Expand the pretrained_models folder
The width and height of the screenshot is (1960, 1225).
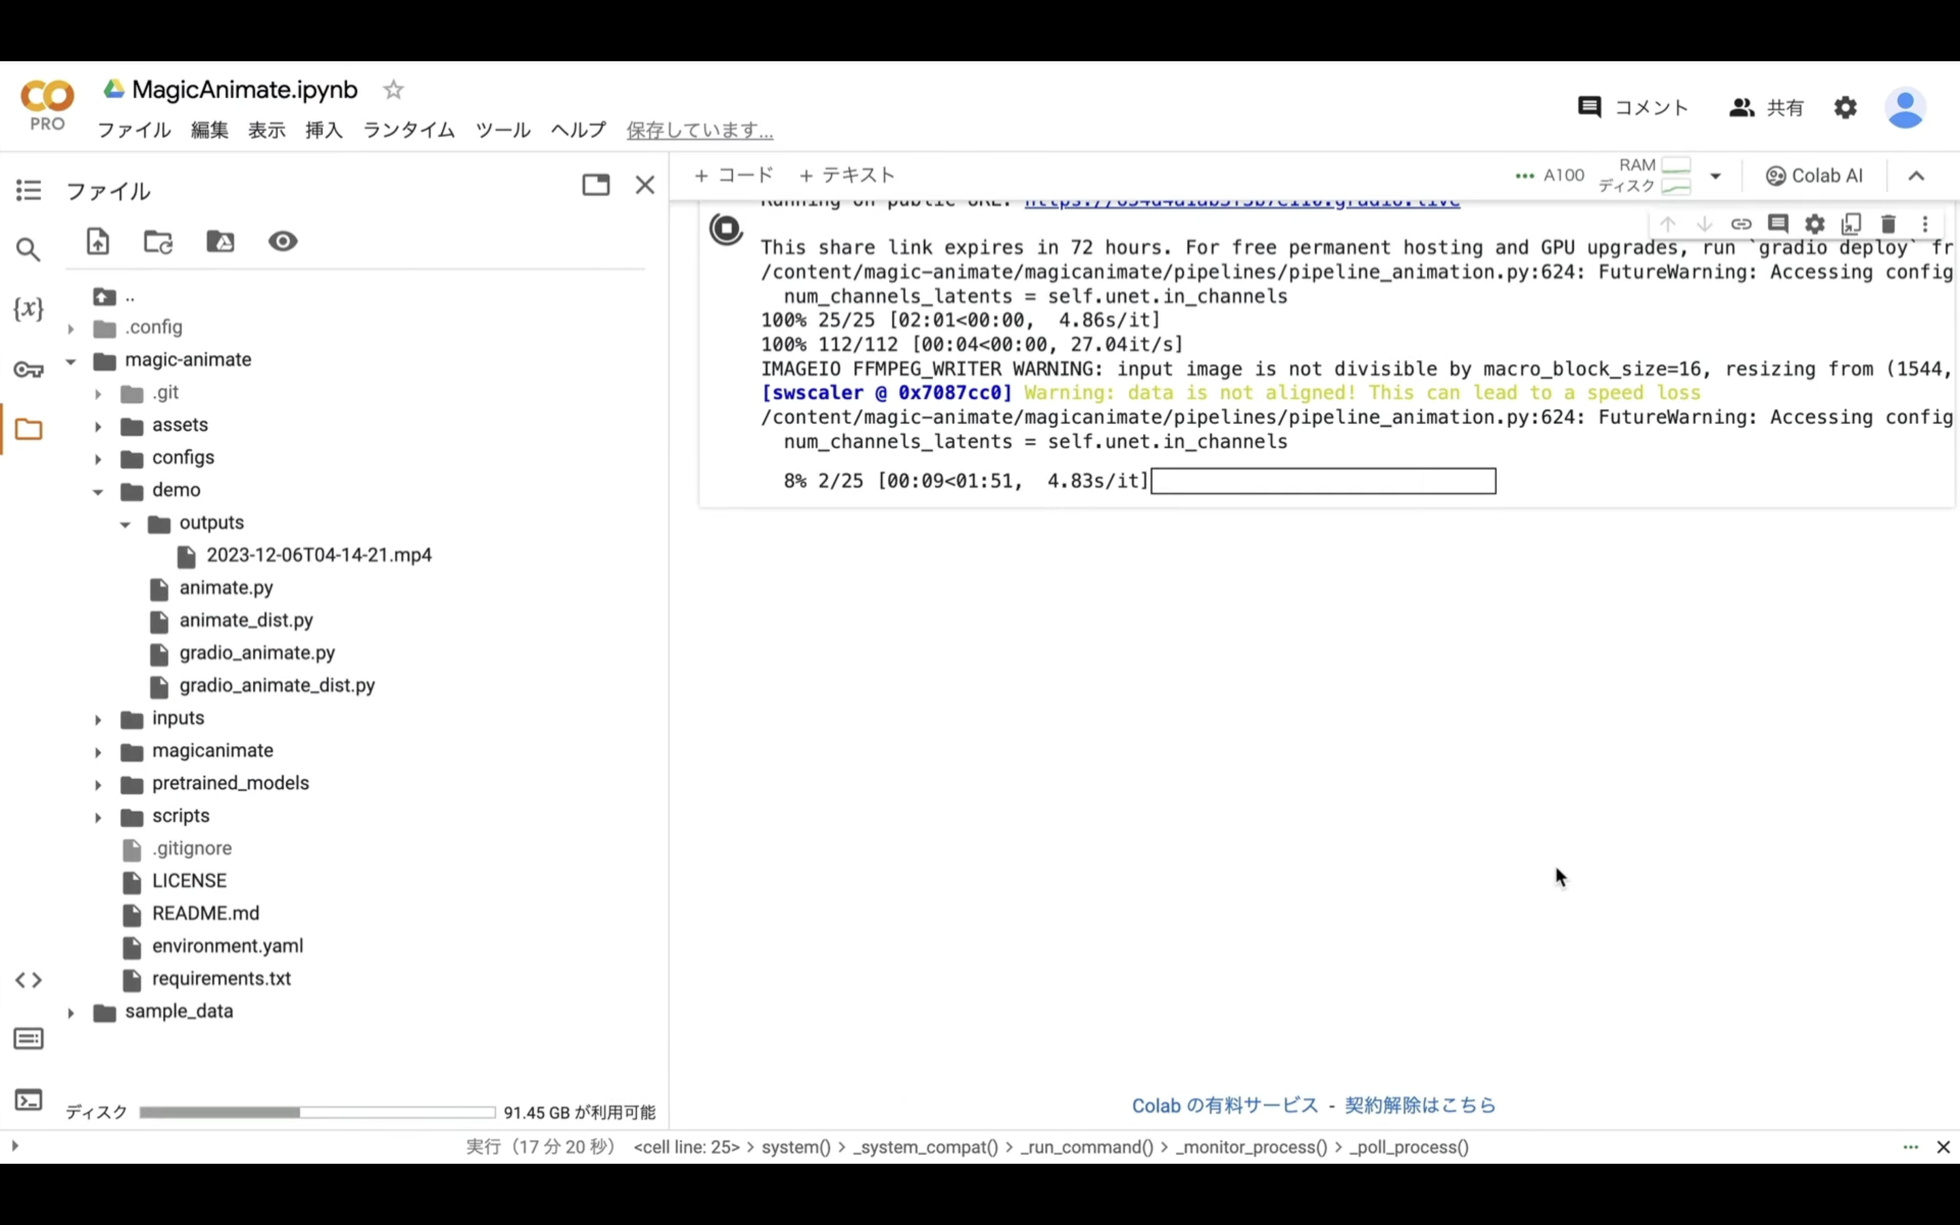click(98, 785)
